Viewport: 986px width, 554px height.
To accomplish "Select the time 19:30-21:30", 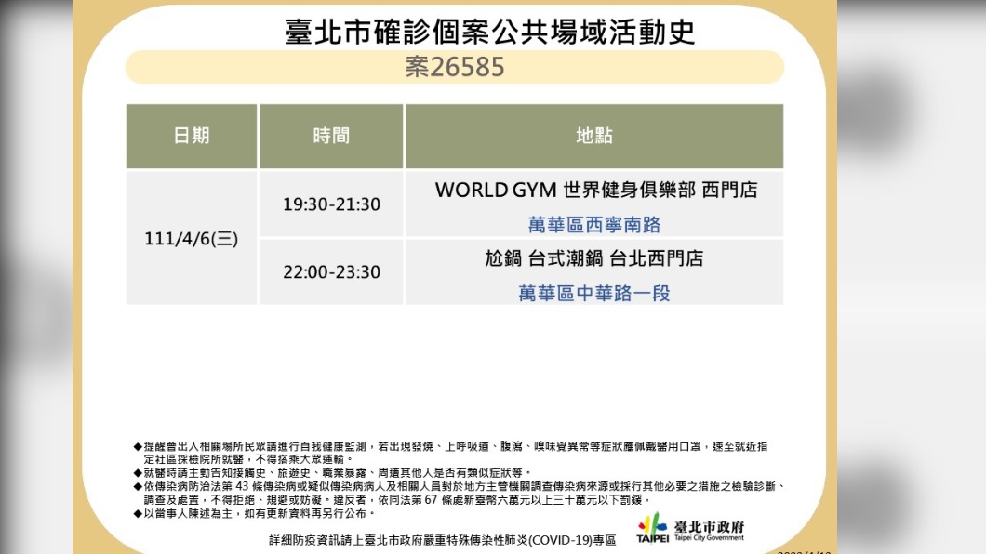I will pyautogui.click(x=331, y=204).
